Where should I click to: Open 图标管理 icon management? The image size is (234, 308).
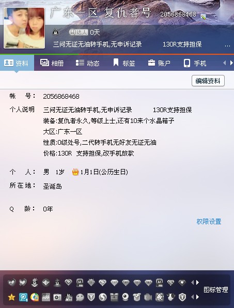(216, 289)
